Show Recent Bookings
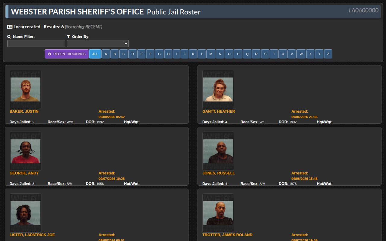Image resolution: width=386 pixels, height=241 pixels. [67, 54]
